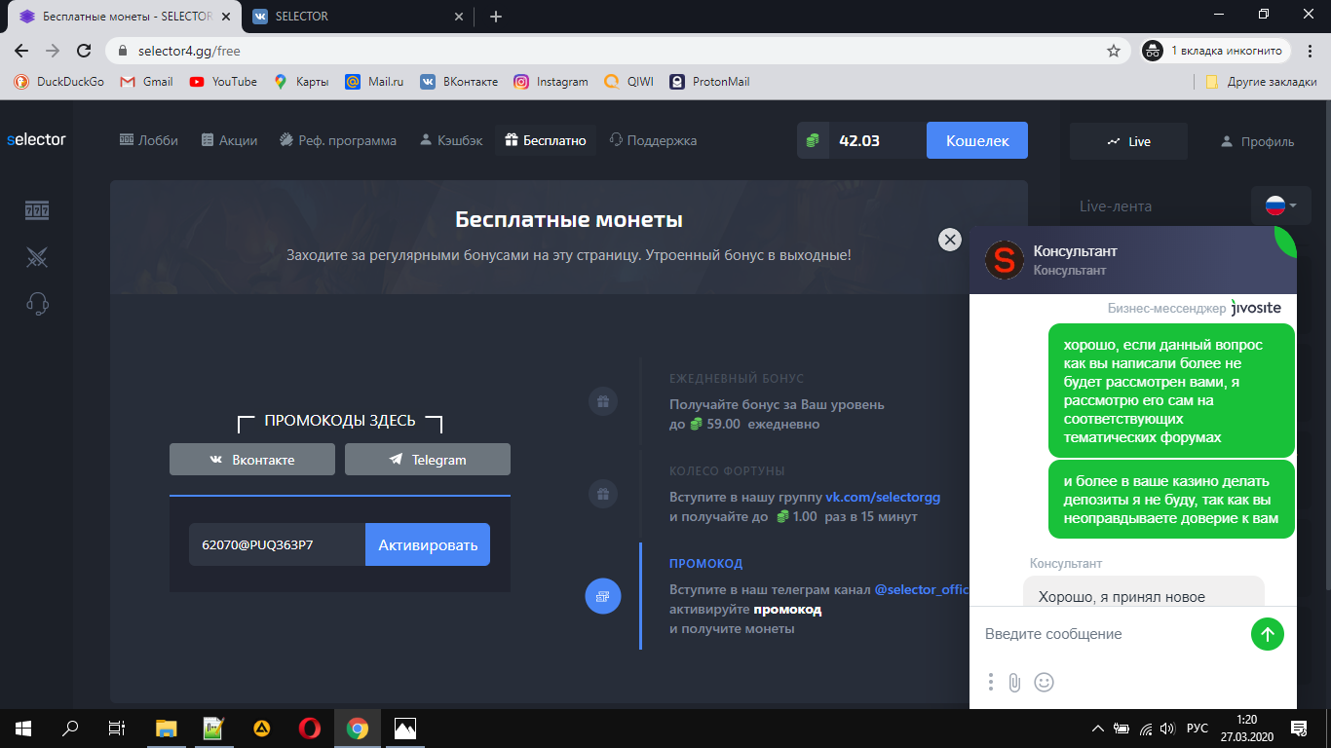This screenshot has height=748, width=1331.
Task: Reload the current page
Action: pyautogui.click(x=84, y=51)
